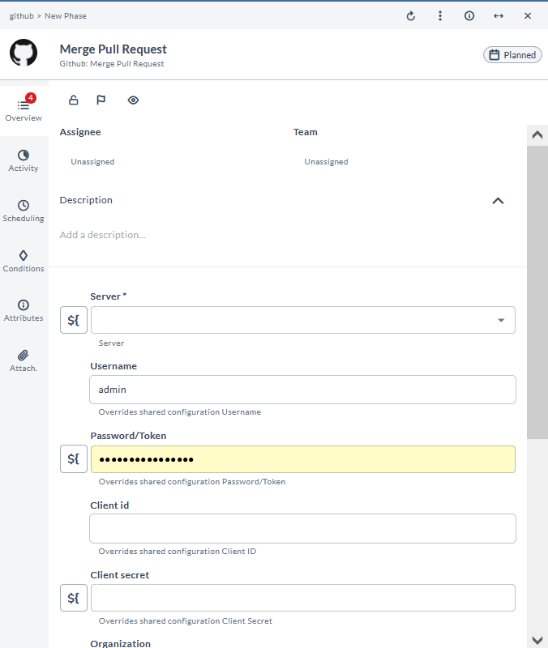
Task: Open the three-dot more options menu
Action: click(440, 16)
